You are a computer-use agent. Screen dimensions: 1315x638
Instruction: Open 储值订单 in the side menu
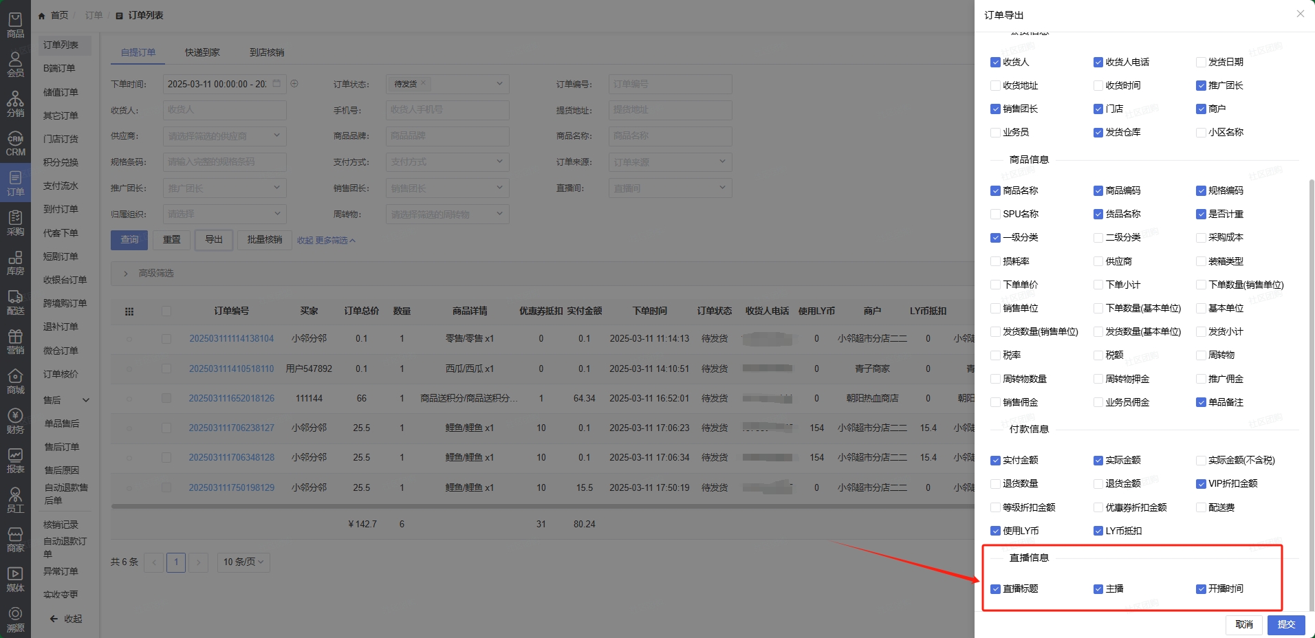(x=61, y=92)
